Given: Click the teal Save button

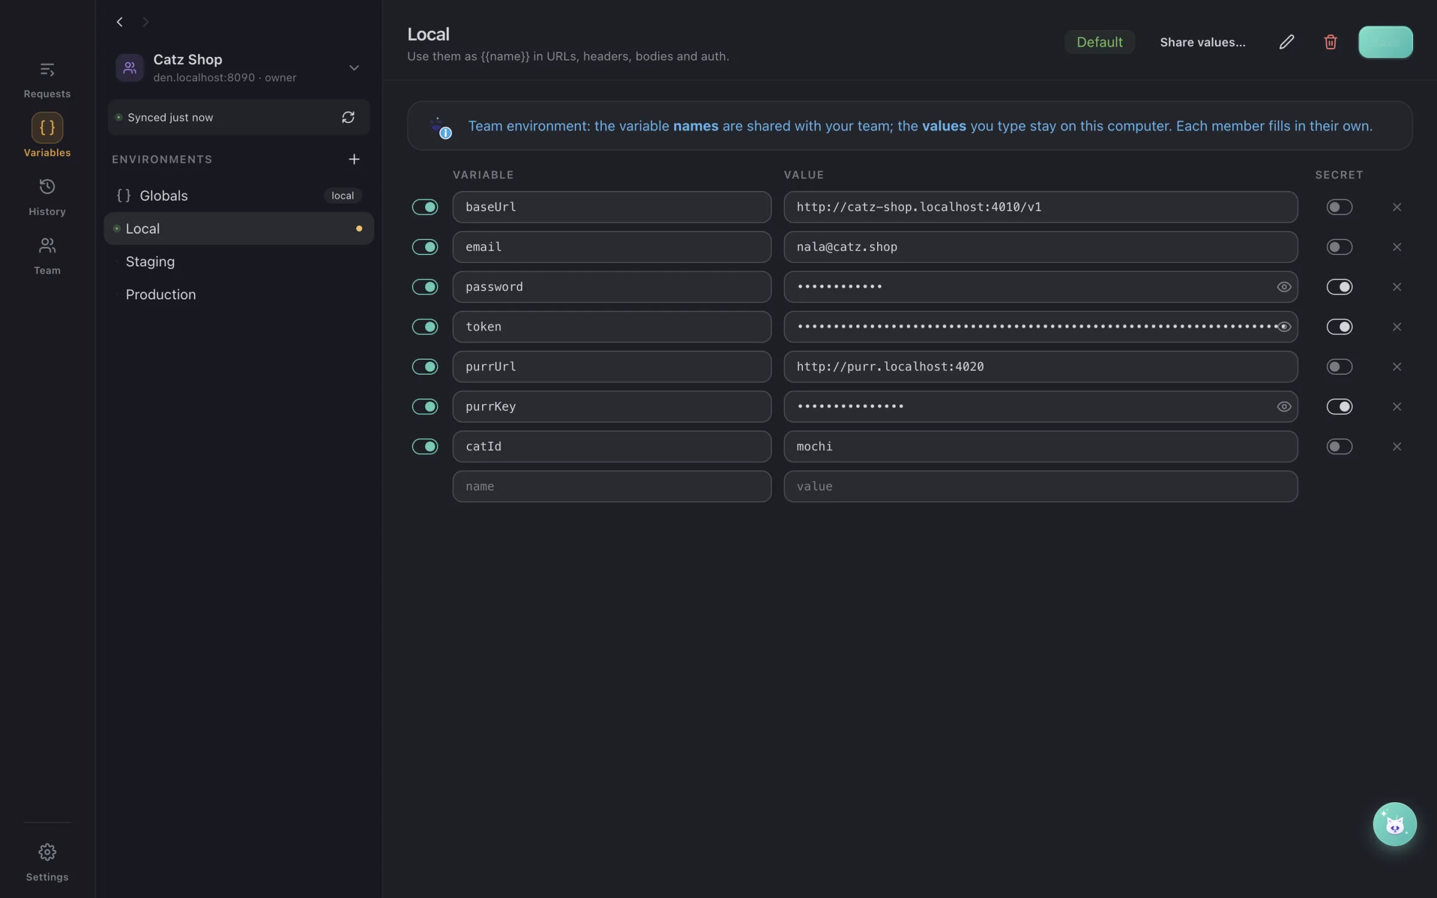Looking at the screenshot, I should [1386, 42].
